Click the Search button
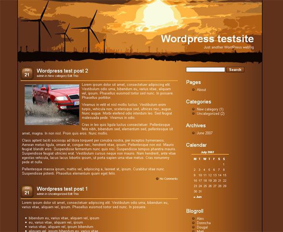 pos(235,70)
